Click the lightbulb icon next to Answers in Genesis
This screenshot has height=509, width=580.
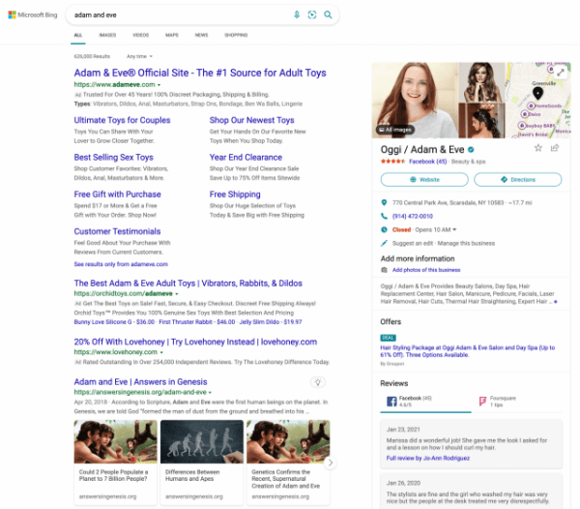317,382
